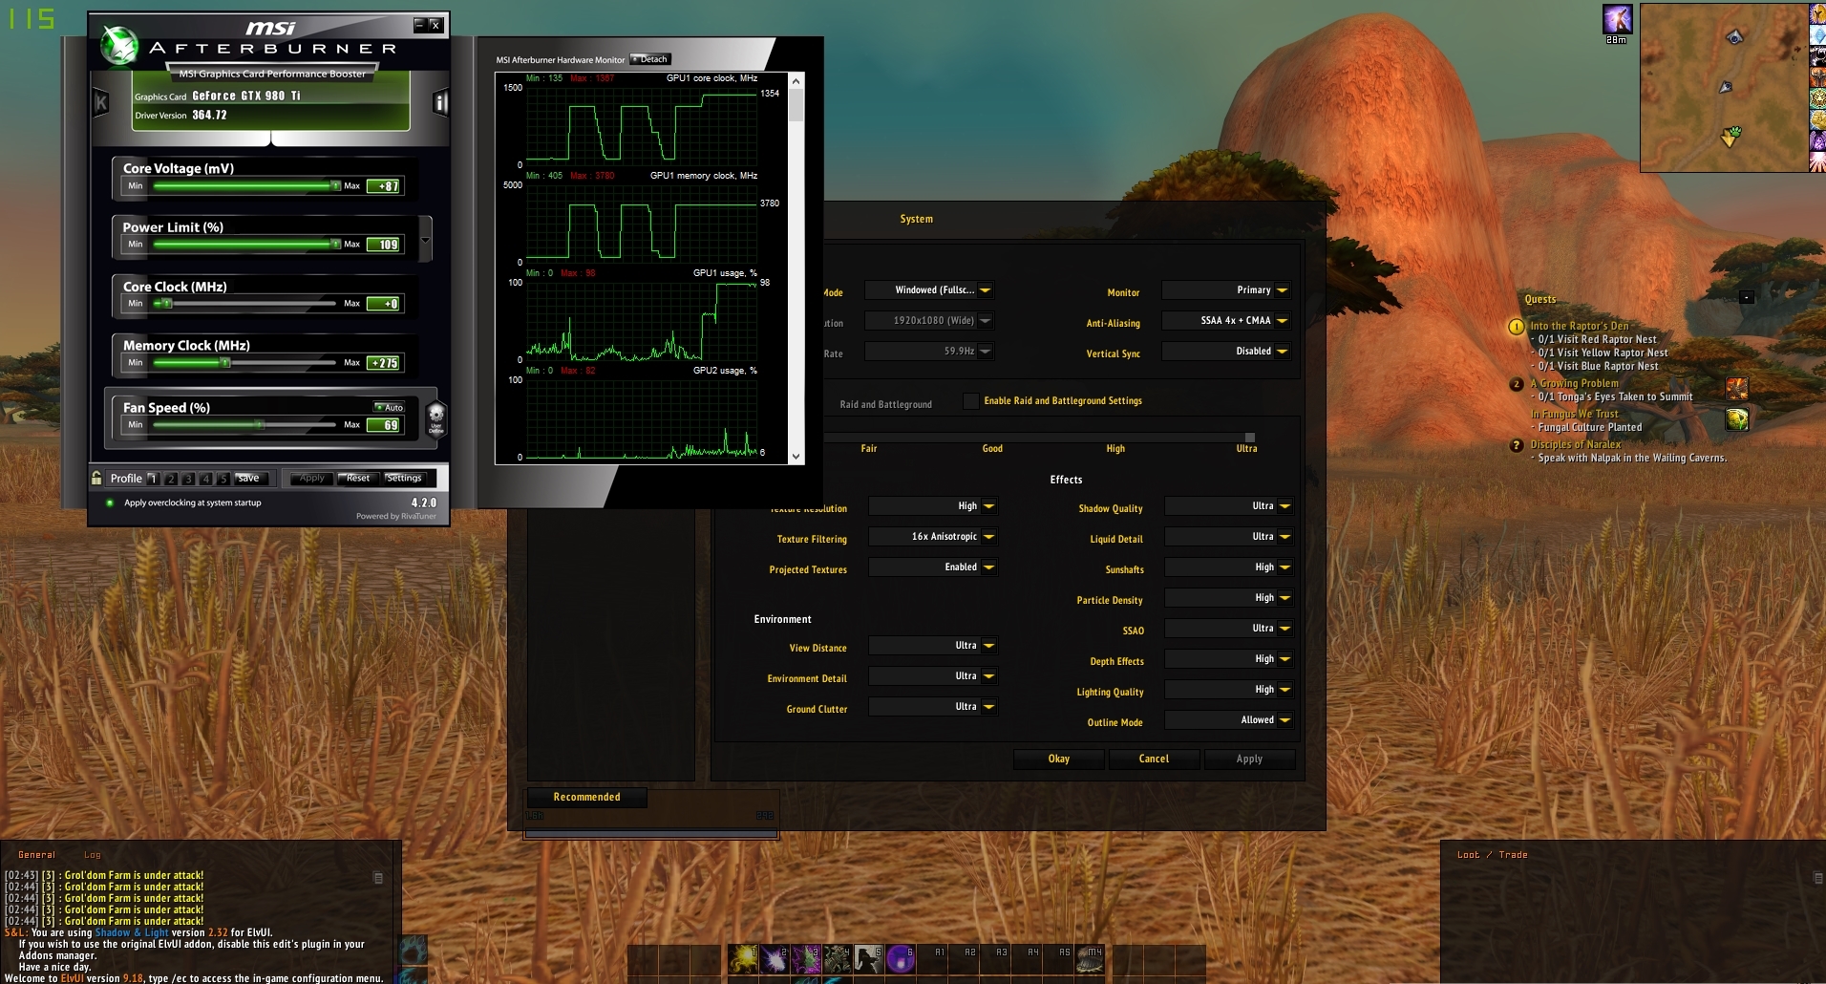
Task: Click the yellow arrow marker on minimap
Action: 1730,137
